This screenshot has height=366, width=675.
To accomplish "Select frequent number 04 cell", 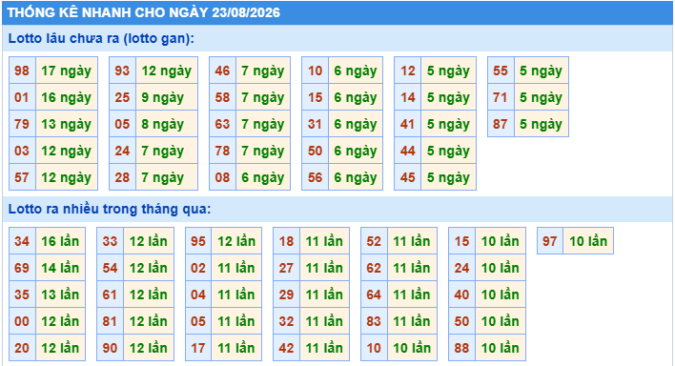I will 198,295.
